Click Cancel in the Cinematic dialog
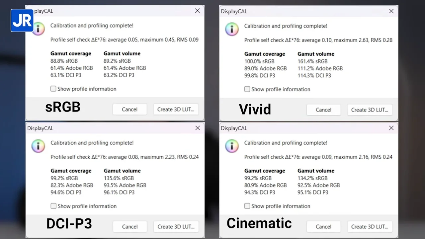This screenshot has width=425, height=239. point(323,227)
